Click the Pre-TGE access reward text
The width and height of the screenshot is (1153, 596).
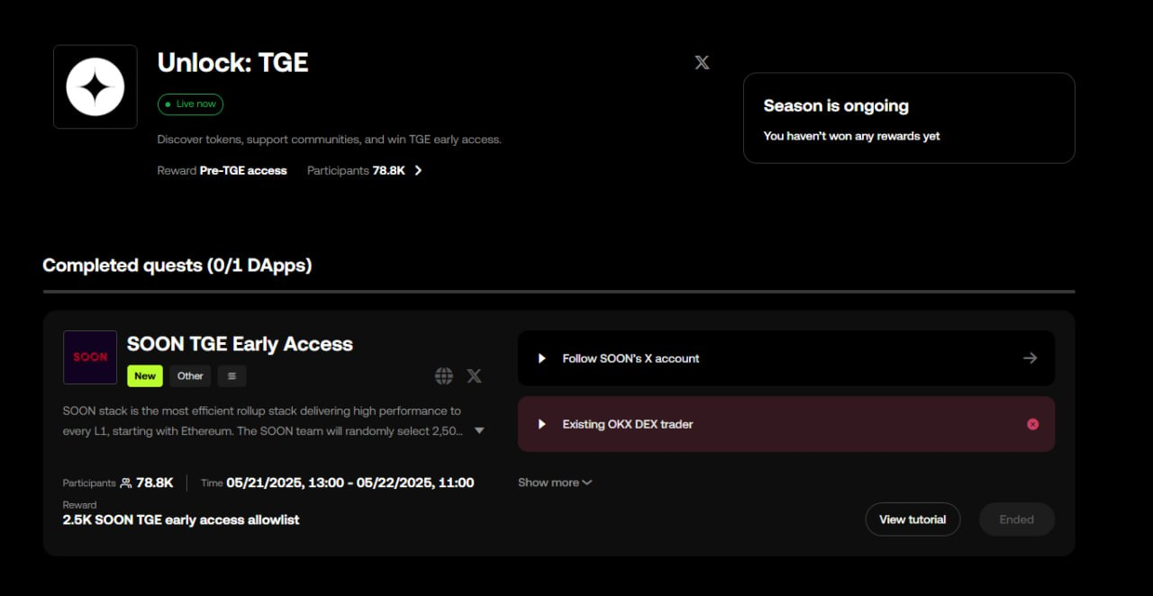[x=243, y=170]
